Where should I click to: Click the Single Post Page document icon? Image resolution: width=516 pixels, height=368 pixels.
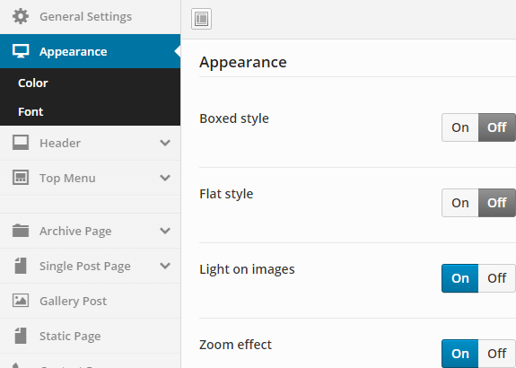click(x=21, y=266)
